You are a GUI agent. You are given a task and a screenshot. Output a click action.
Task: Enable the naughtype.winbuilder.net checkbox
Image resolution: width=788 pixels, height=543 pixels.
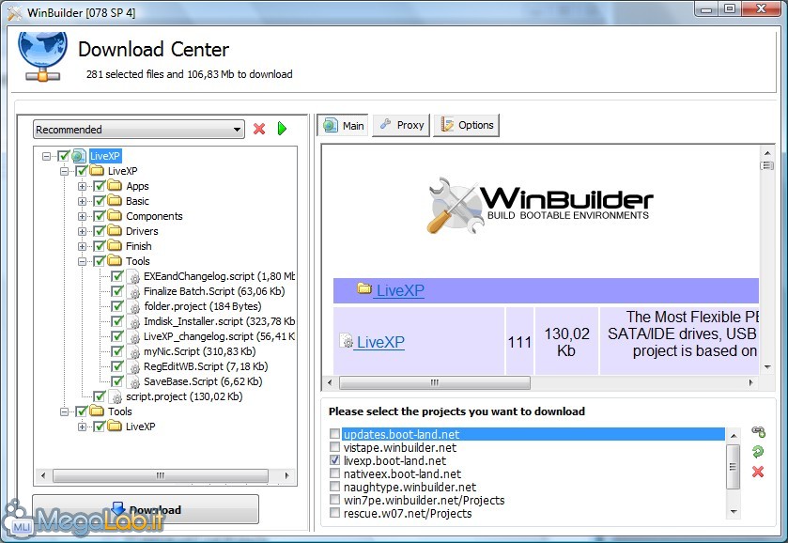tap(334, 487)
